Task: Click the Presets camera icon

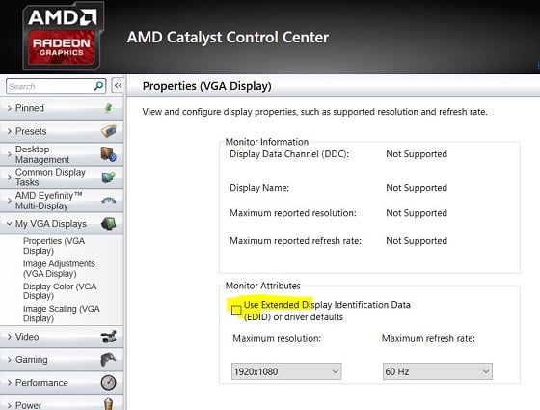Action: 108,131
